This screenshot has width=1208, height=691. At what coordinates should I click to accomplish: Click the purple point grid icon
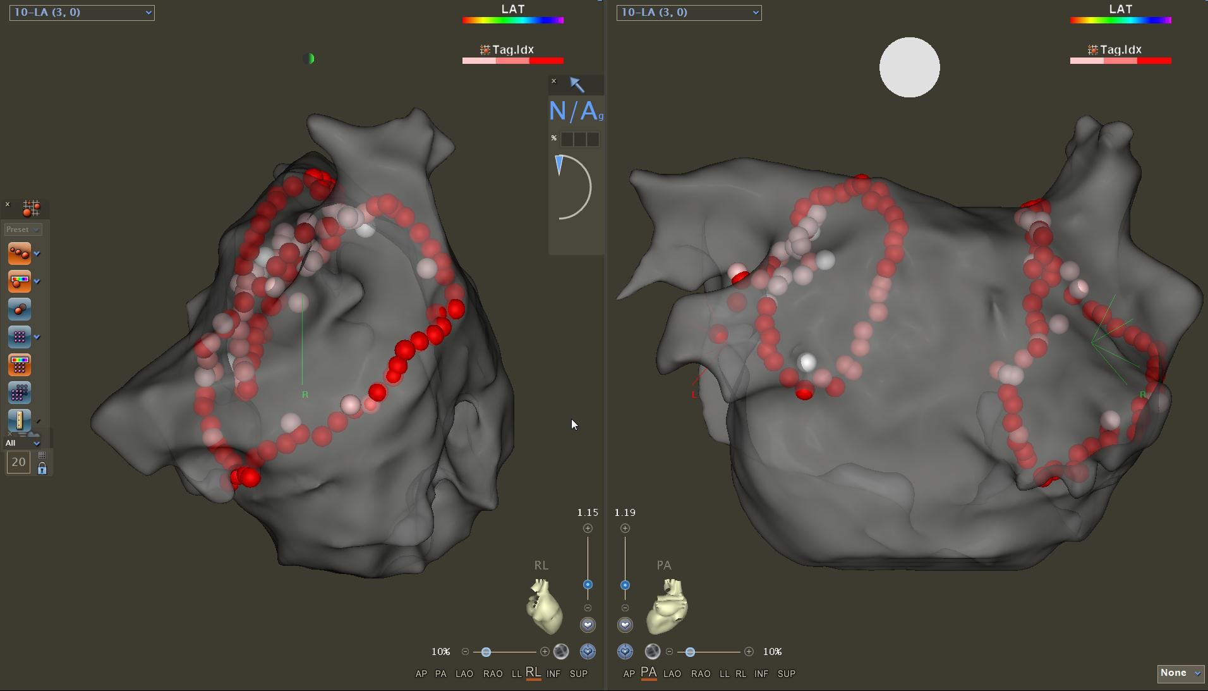tap(19, 337)
